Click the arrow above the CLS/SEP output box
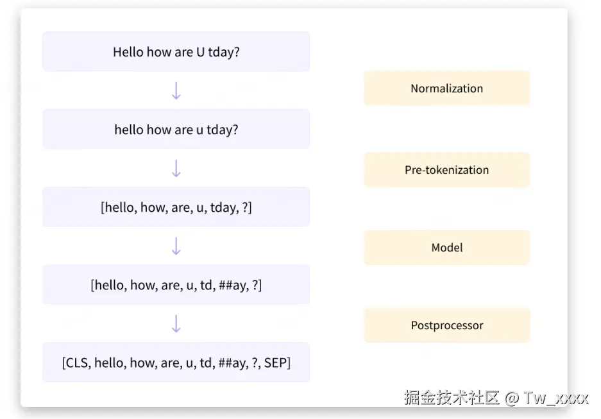The width and height of the screenshot is (601, 419). (176, 323)
